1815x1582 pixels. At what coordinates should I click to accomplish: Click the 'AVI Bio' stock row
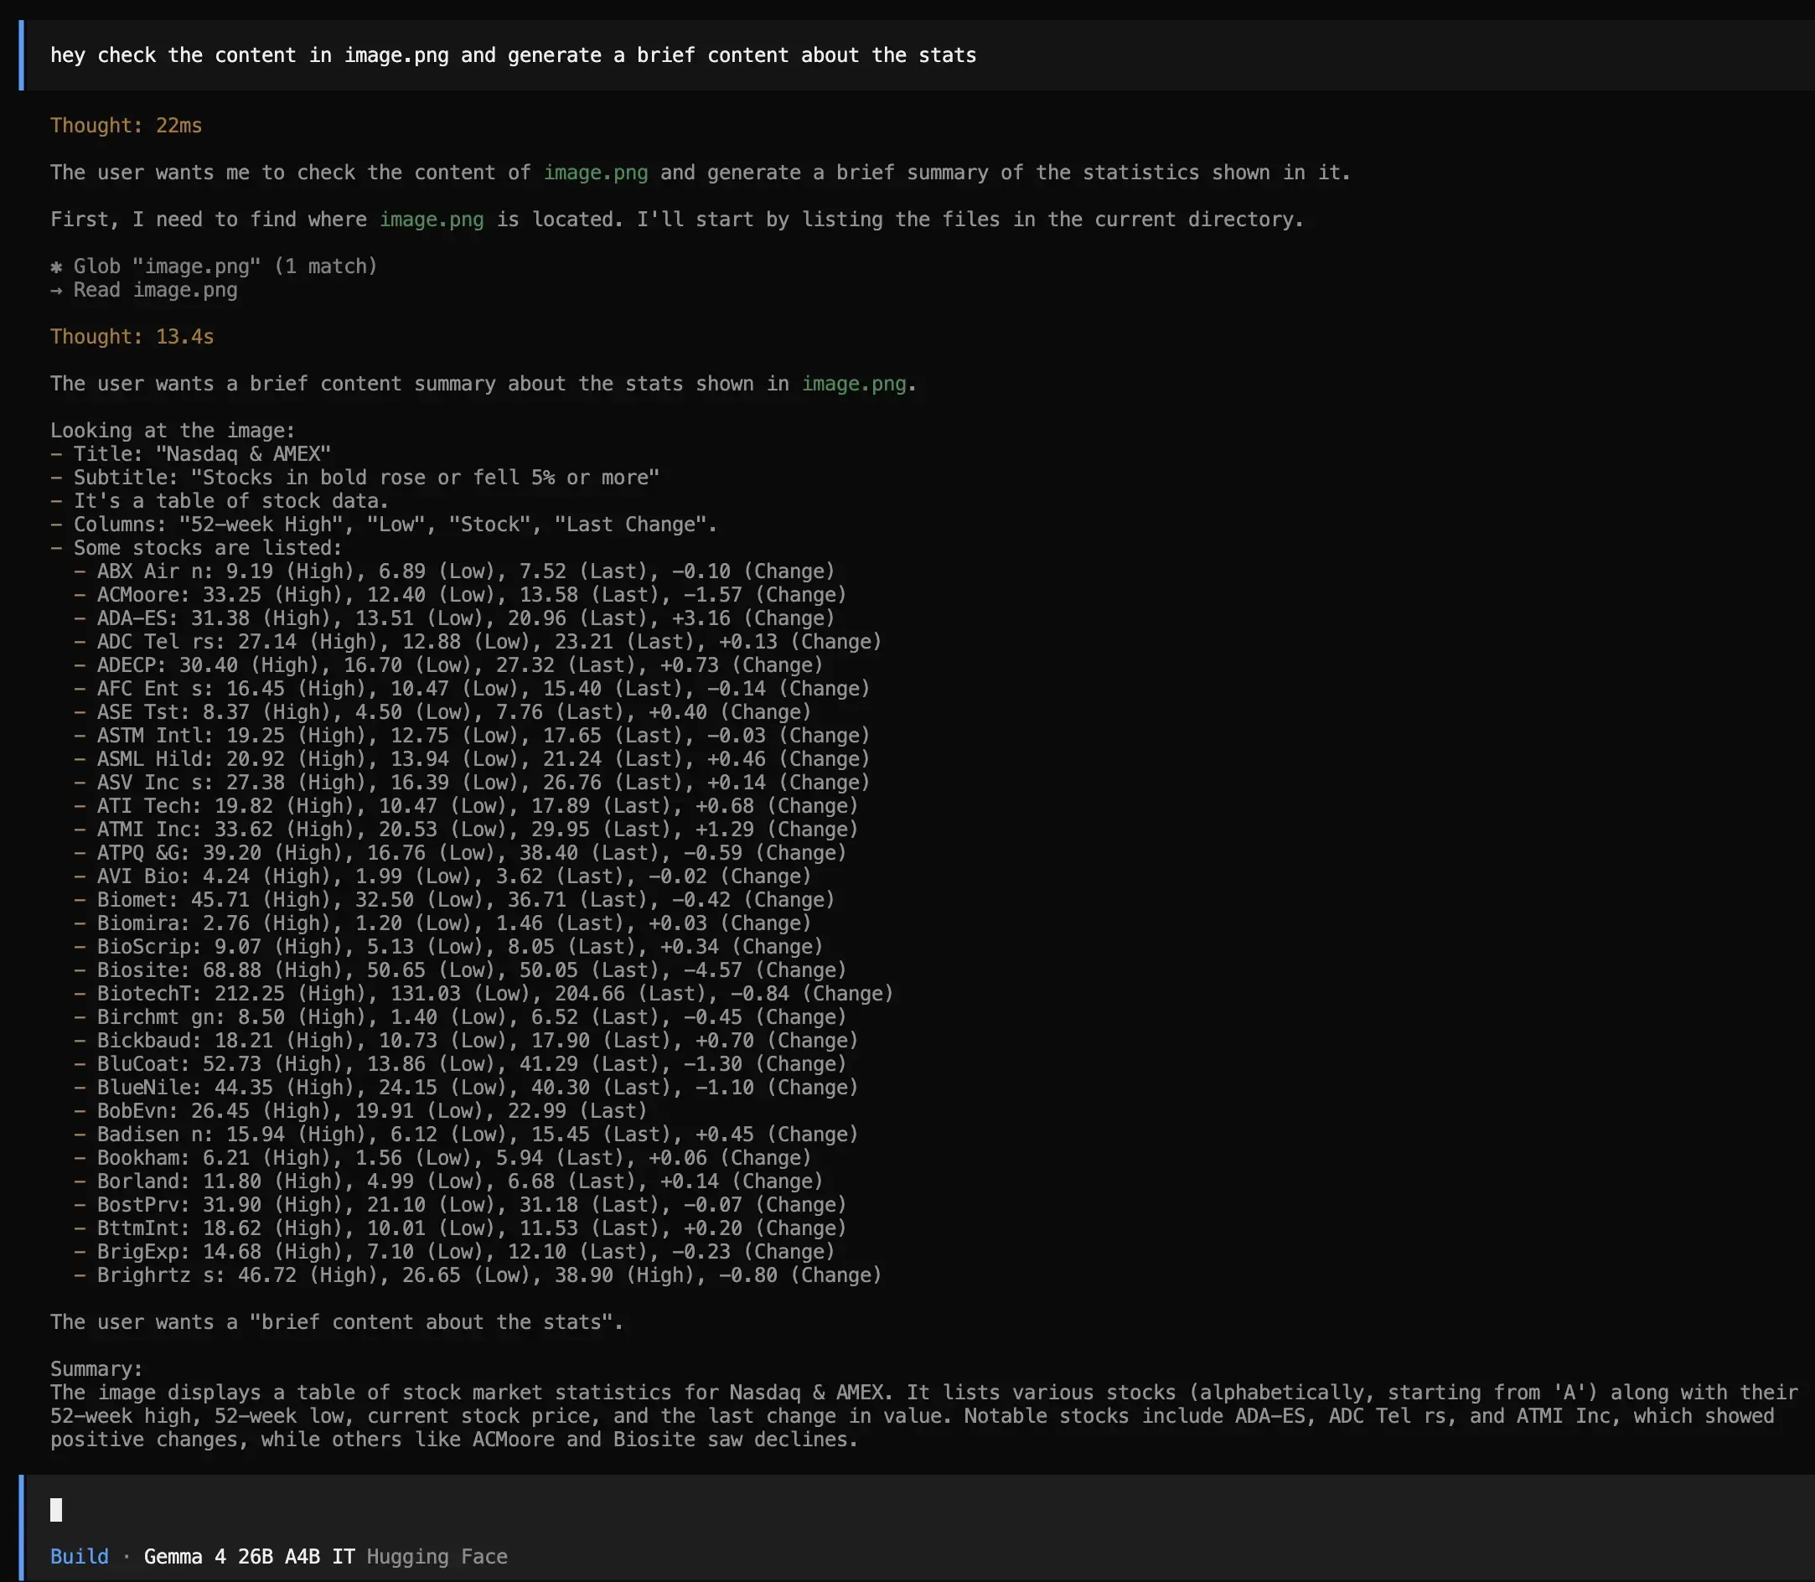pyautogui.click(x=442, y=876)
